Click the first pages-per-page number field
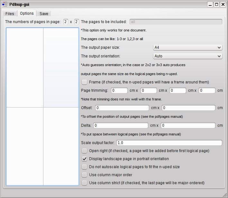Screen dimensions: 228x198 [x=66, y=22]
